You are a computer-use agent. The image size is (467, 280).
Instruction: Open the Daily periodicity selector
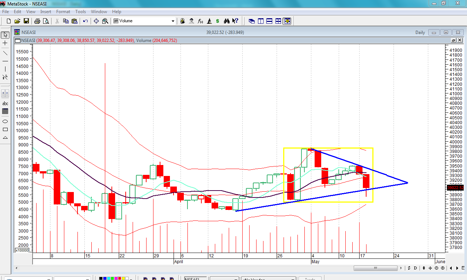click(420, 32)
